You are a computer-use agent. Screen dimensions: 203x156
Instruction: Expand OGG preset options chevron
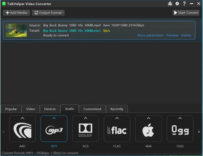[x=180, y=118]
